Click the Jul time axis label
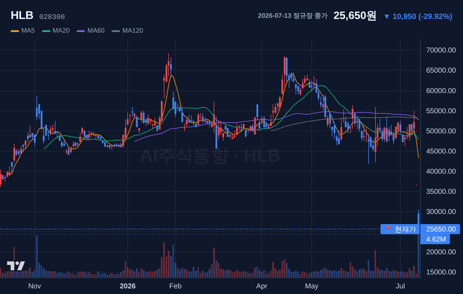 pyautogui.click(x=400, y=286)
